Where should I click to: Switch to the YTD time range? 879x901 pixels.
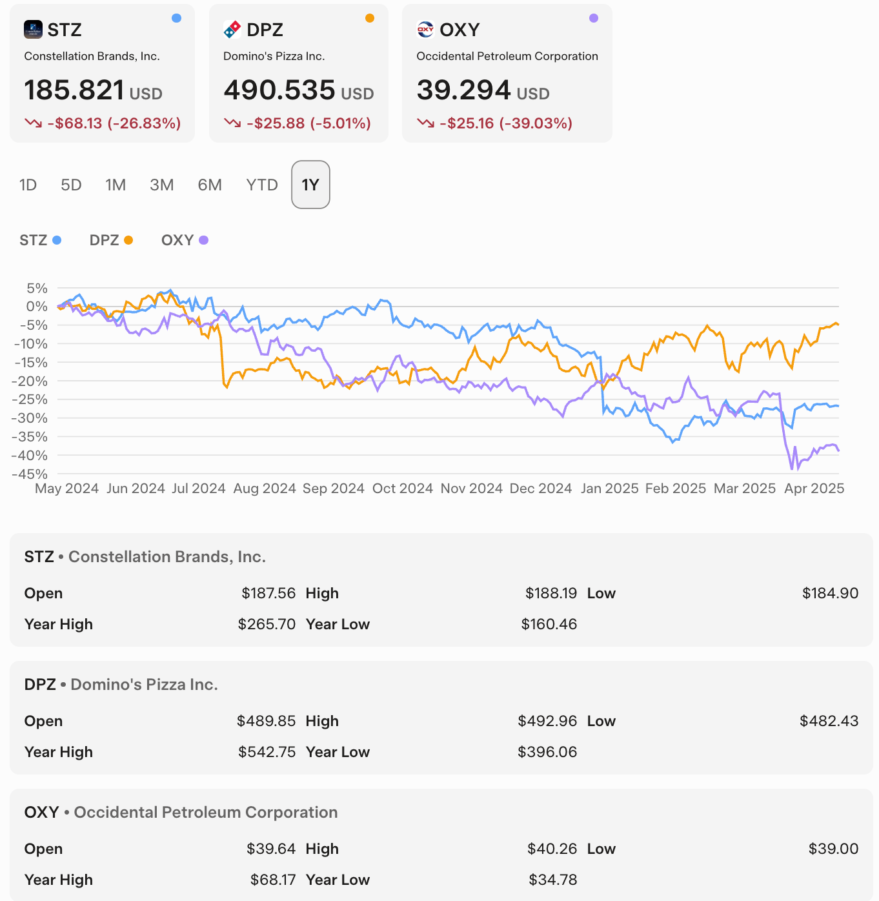[x=261, y=185]
